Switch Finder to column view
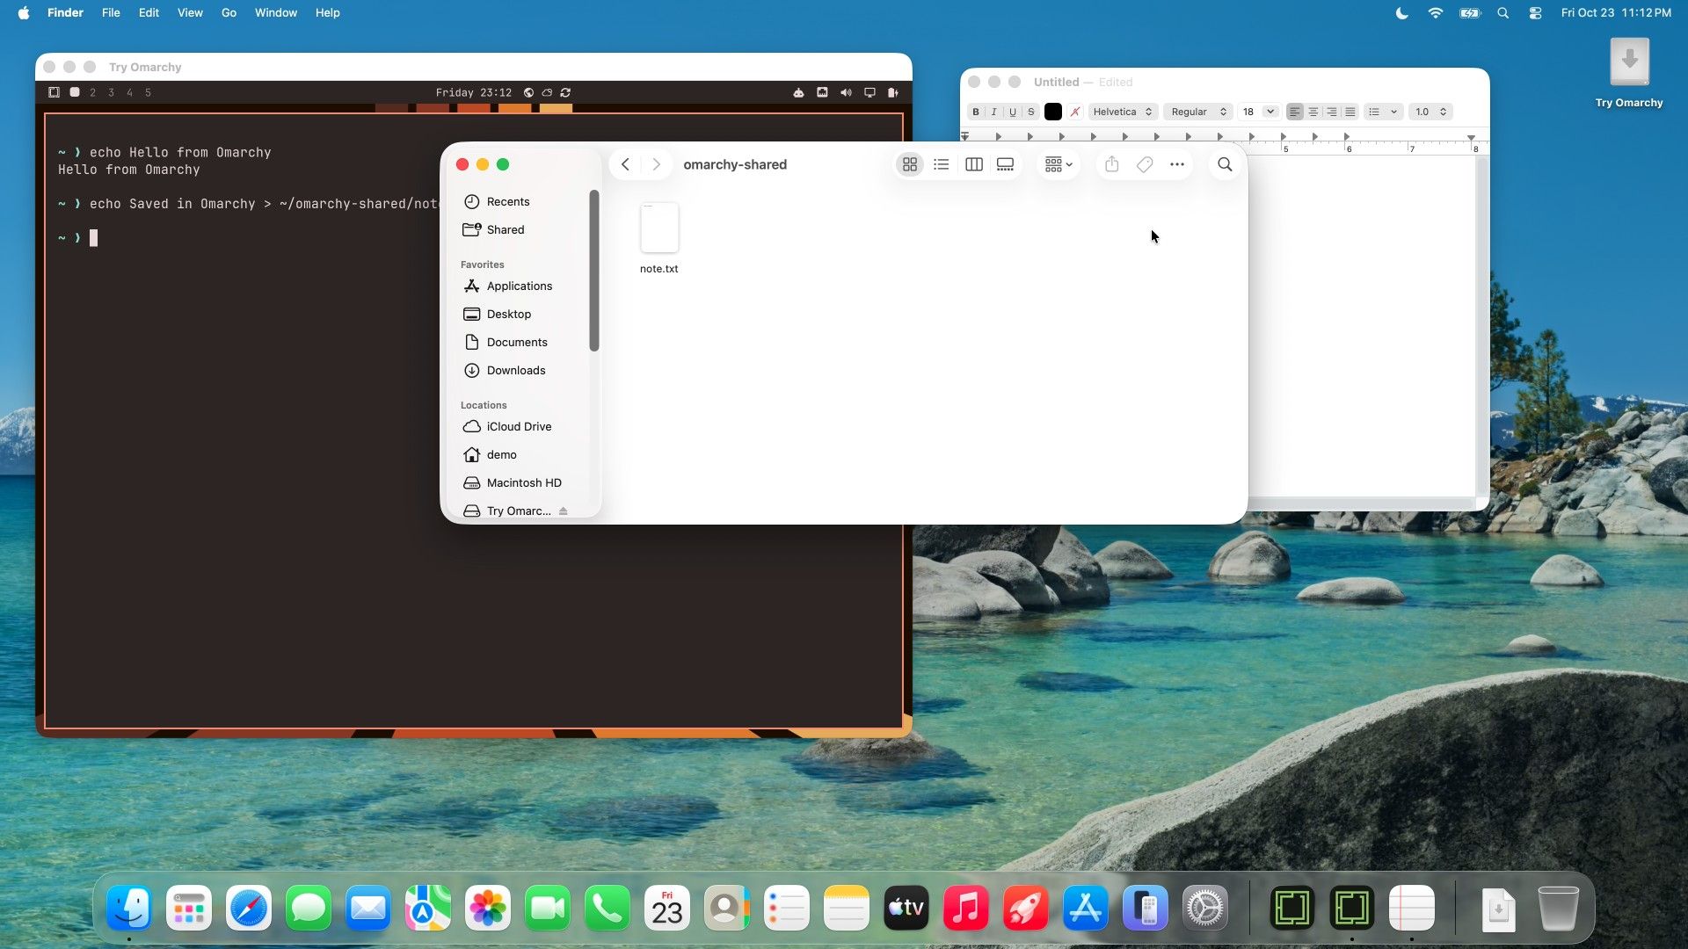Image resolution: width=1688 pixels, height=949 pixels. [973, 164]
